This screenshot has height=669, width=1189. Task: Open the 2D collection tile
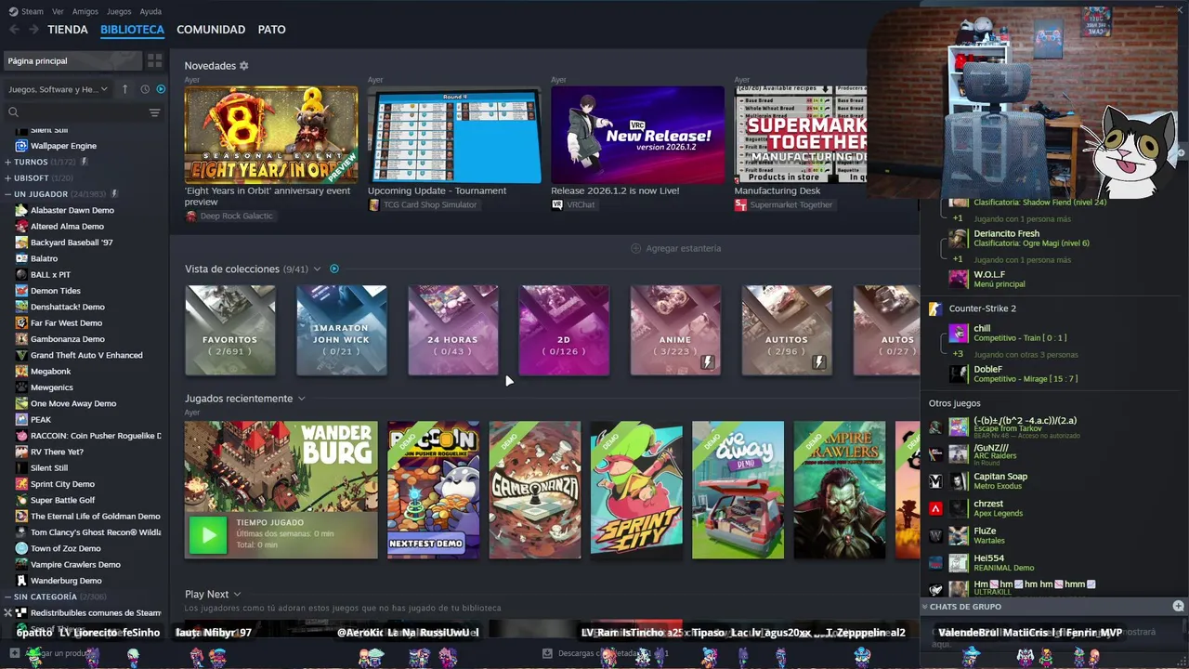(x=564, y=330)
